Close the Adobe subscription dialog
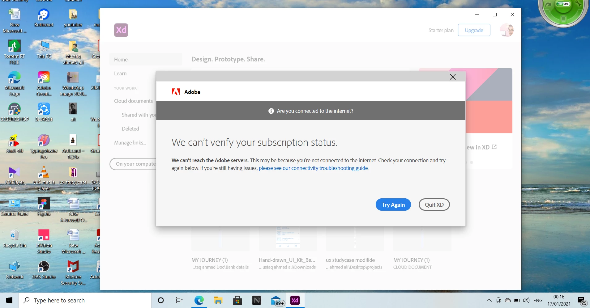 453,77
